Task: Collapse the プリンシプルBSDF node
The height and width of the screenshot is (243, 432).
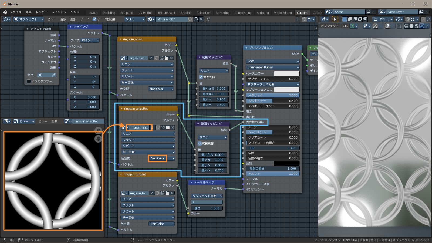Action: (x=246, y=48)
